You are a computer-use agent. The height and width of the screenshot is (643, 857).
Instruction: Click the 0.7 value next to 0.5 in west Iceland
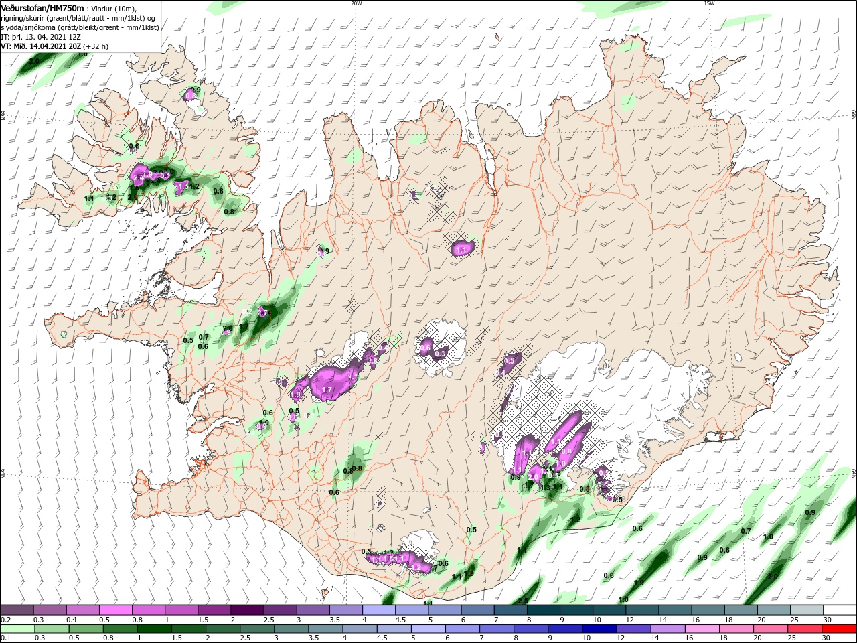coord(204,337)
